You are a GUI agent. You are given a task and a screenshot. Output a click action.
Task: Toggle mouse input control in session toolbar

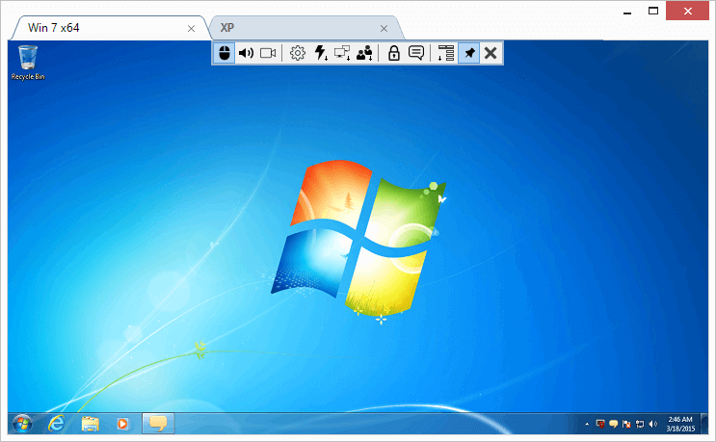225,53
